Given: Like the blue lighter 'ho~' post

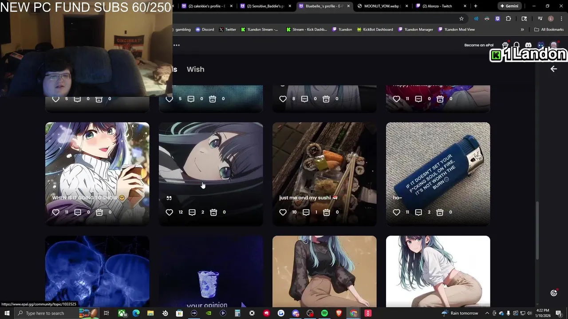Looking at the screenshot, I should [396, 212].
